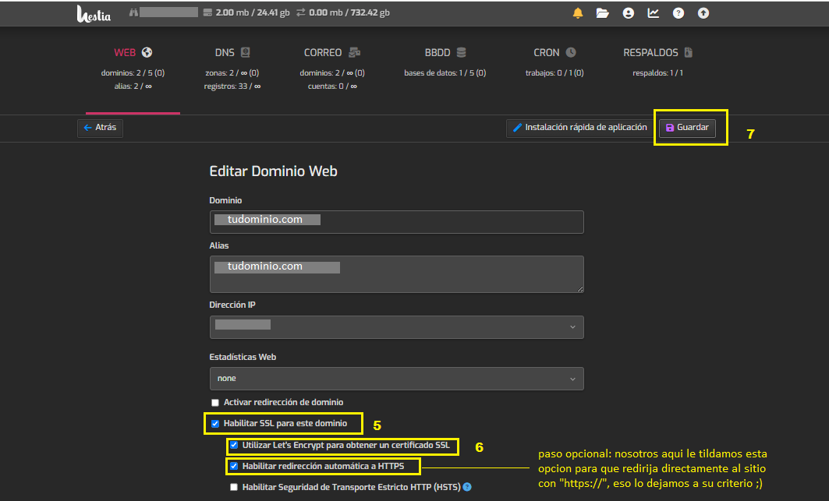829x501 pixels.
Task: Open server statistics chart icon
Action: click(653, 13)
